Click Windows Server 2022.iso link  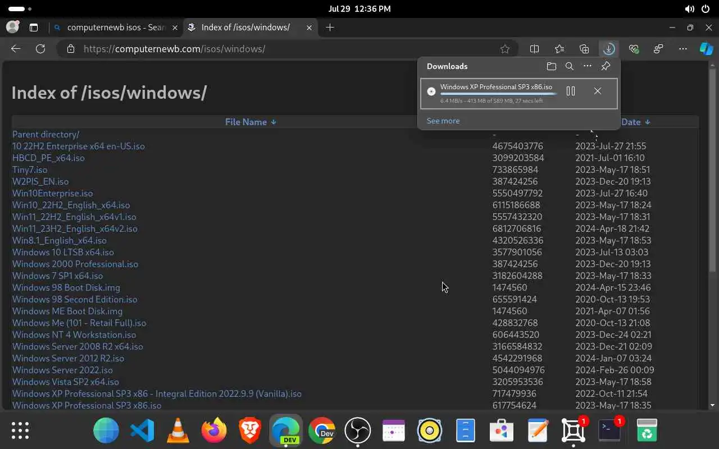[62, 370]
